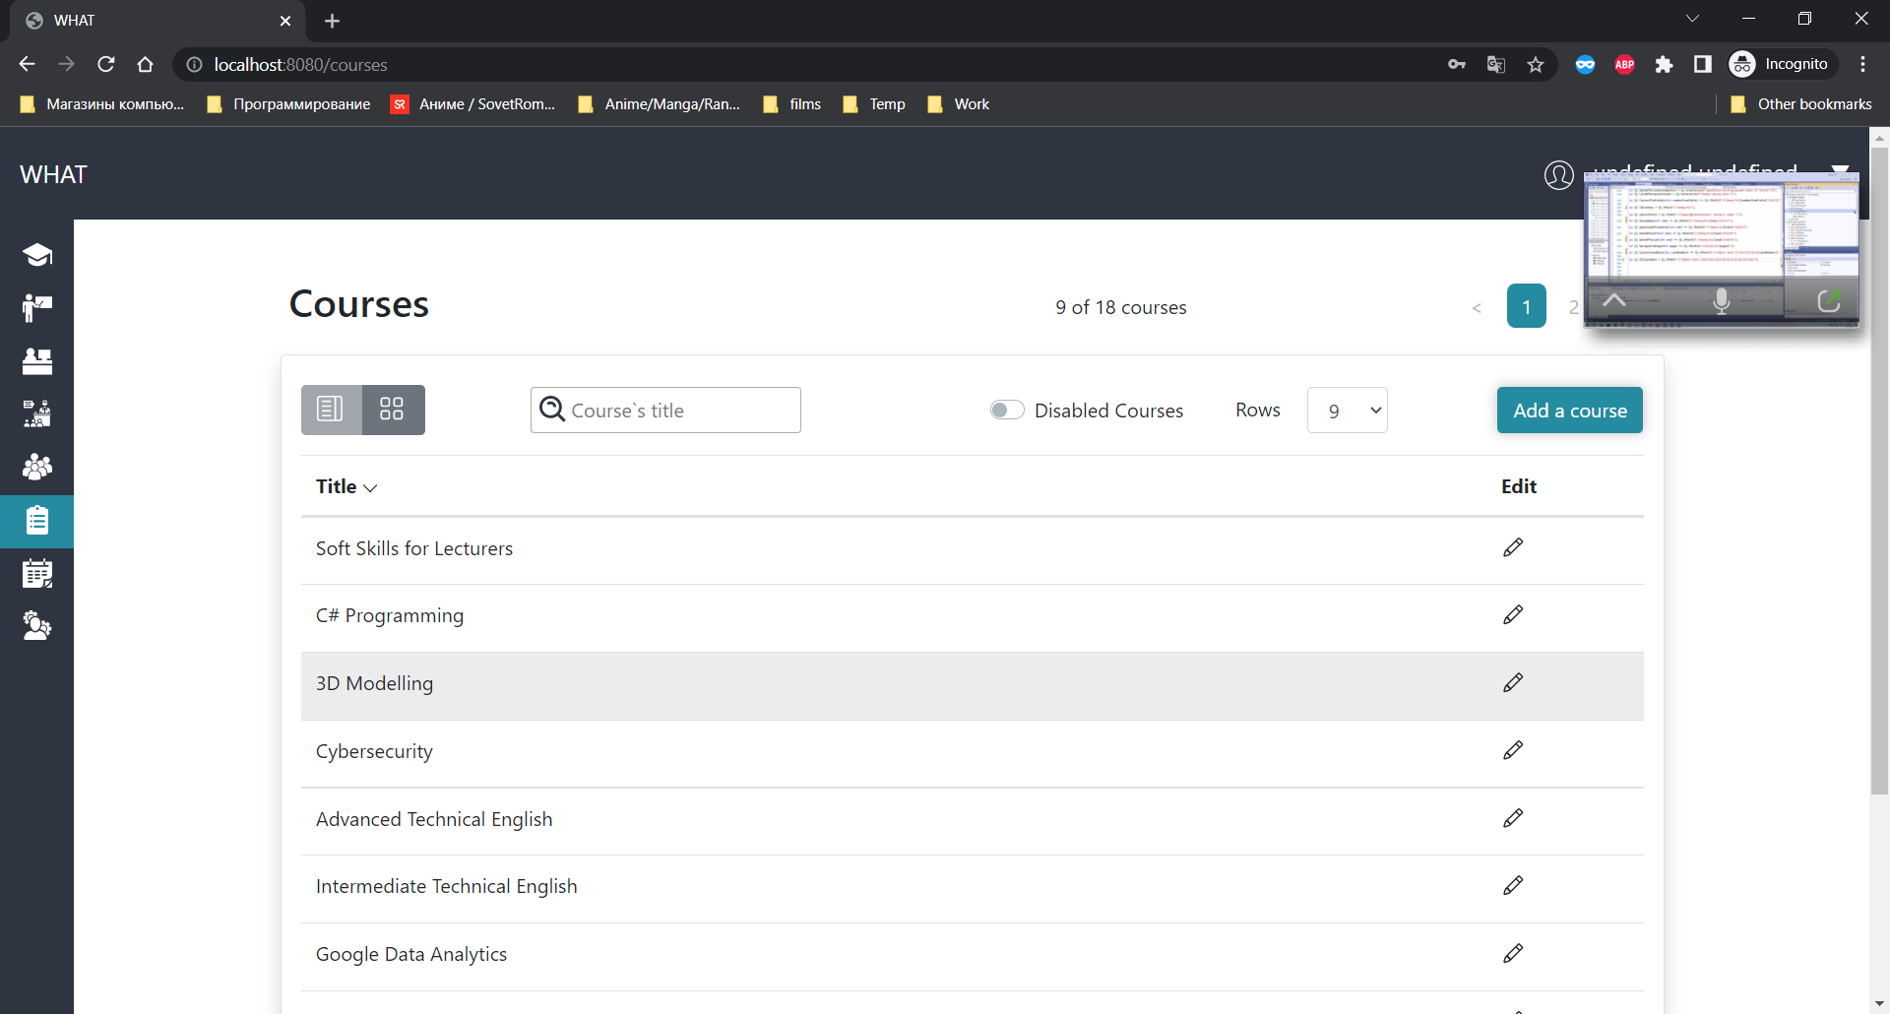Click the lecture presentation sidebar icon

[36, 413]
